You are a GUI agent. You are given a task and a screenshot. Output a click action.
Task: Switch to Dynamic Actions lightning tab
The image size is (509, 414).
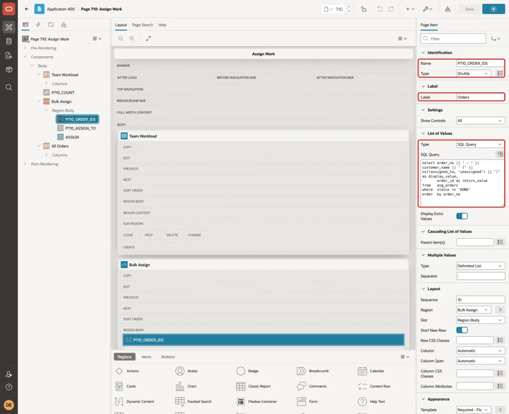click(38, 24)
